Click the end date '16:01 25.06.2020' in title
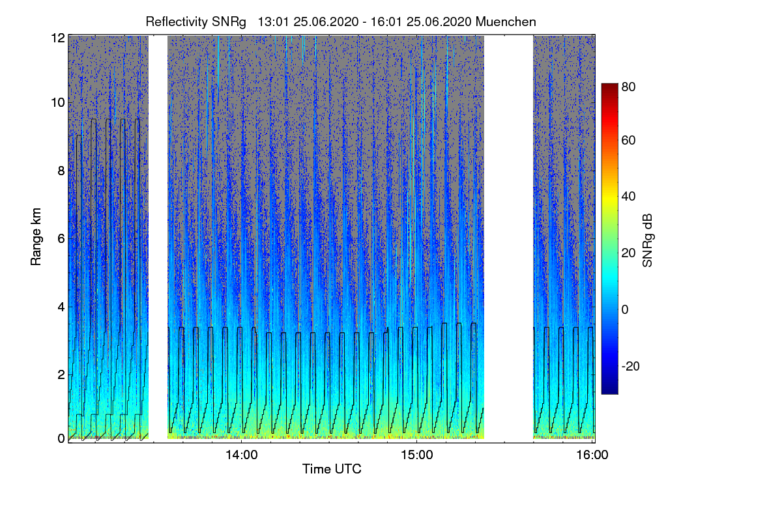Image resolution: width=782 pixels, height=521 pixels. (x=421, y=21)
